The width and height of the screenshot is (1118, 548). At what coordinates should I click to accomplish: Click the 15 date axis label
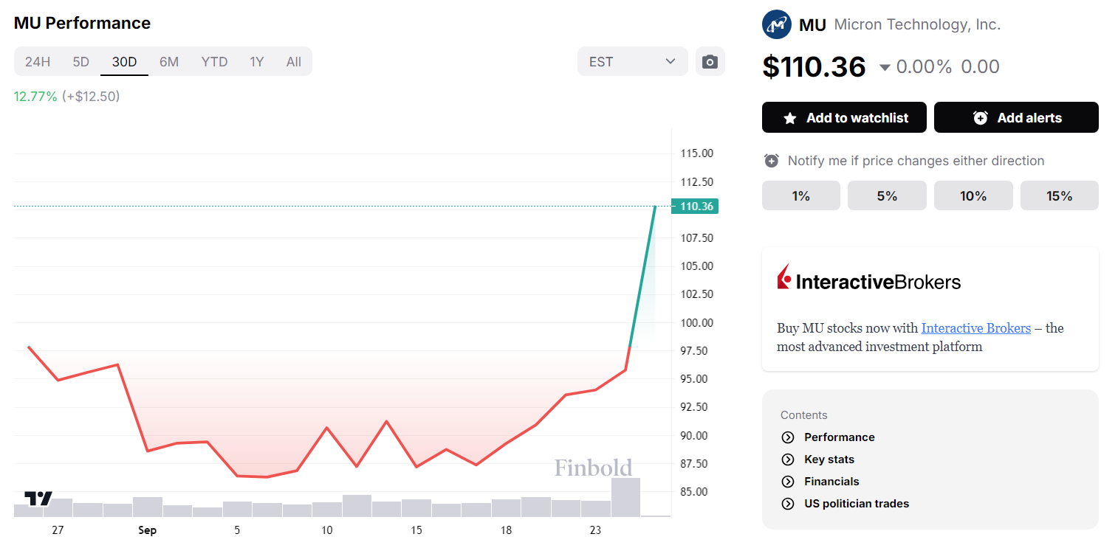416,530
